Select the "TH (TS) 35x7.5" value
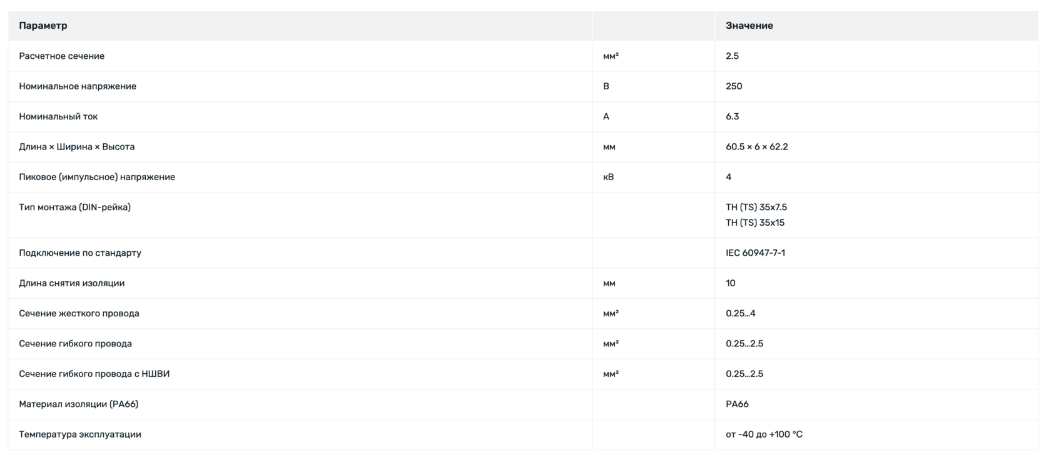This screenshot has width=1051, height=462. coord(756,208)
